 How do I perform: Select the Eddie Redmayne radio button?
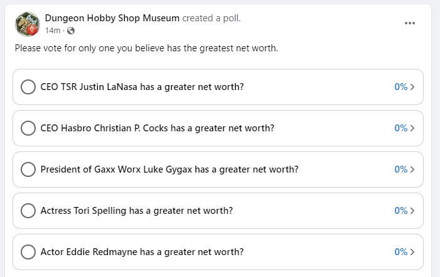coord(28,252)
